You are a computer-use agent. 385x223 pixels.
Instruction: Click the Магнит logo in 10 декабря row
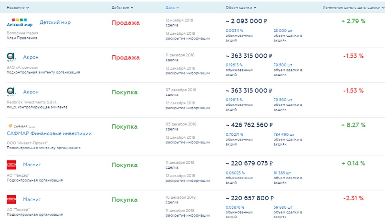[11, 199]
